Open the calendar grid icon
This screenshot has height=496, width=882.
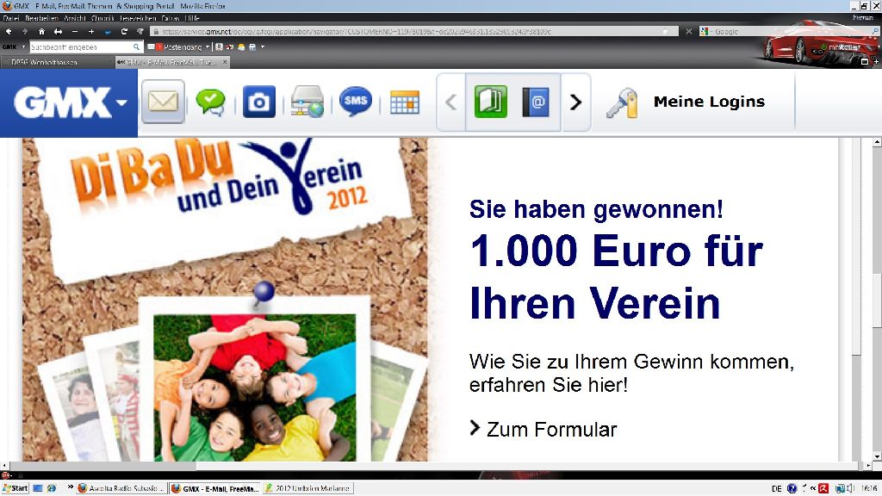(x=405, y=102)
